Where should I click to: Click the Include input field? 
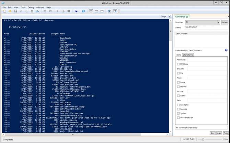tap(207, 91)
